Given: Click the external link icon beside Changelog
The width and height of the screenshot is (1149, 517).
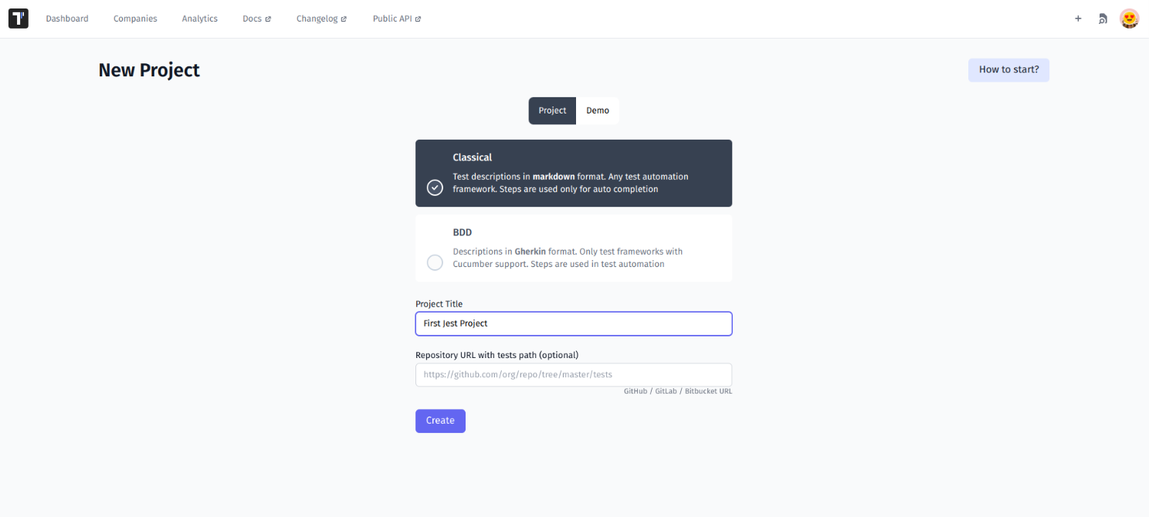Looking at the screenshot, I should tap(344, 18).
